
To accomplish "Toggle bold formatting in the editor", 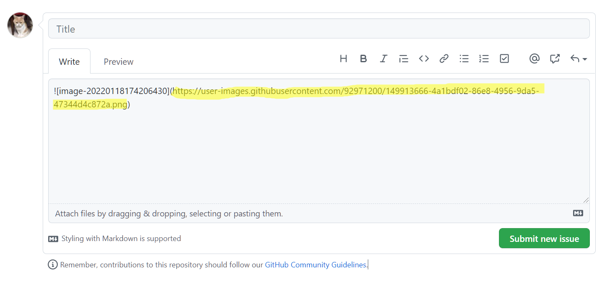I will point(363,59).
